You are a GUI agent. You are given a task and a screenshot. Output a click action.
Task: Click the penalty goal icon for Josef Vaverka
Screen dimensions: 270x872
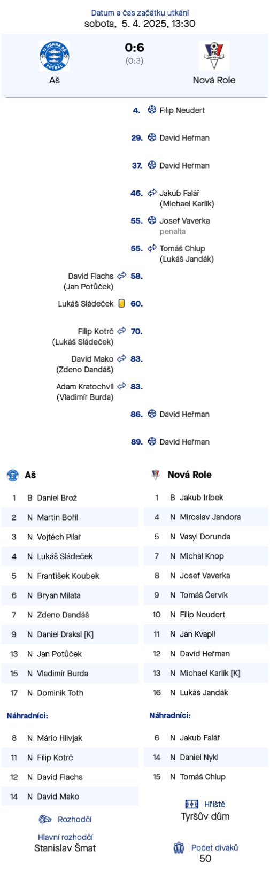(x=152, y=220)
